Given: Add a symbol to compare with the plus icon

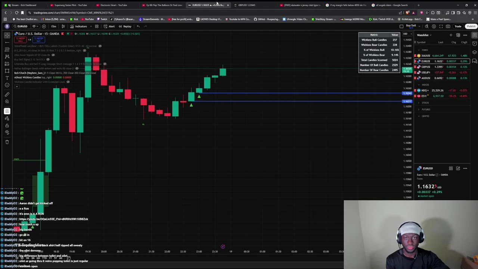Looking at the screenshot, I should tap(44, 26).
